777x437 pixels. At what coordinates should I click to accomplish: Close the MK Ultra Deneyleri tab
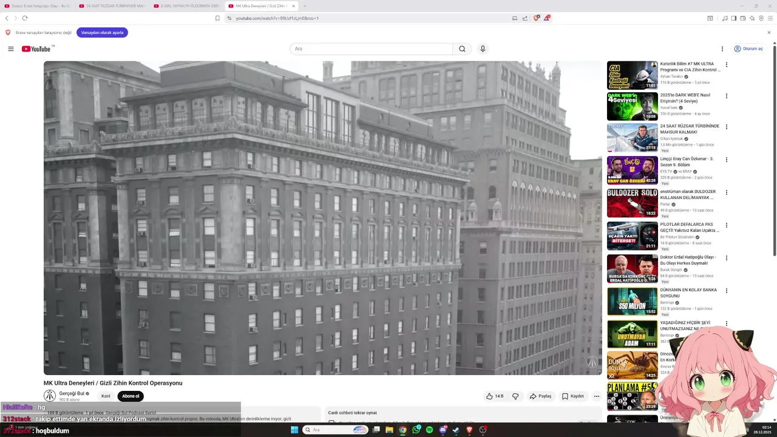pyautogui.click(x=293, y=6)
